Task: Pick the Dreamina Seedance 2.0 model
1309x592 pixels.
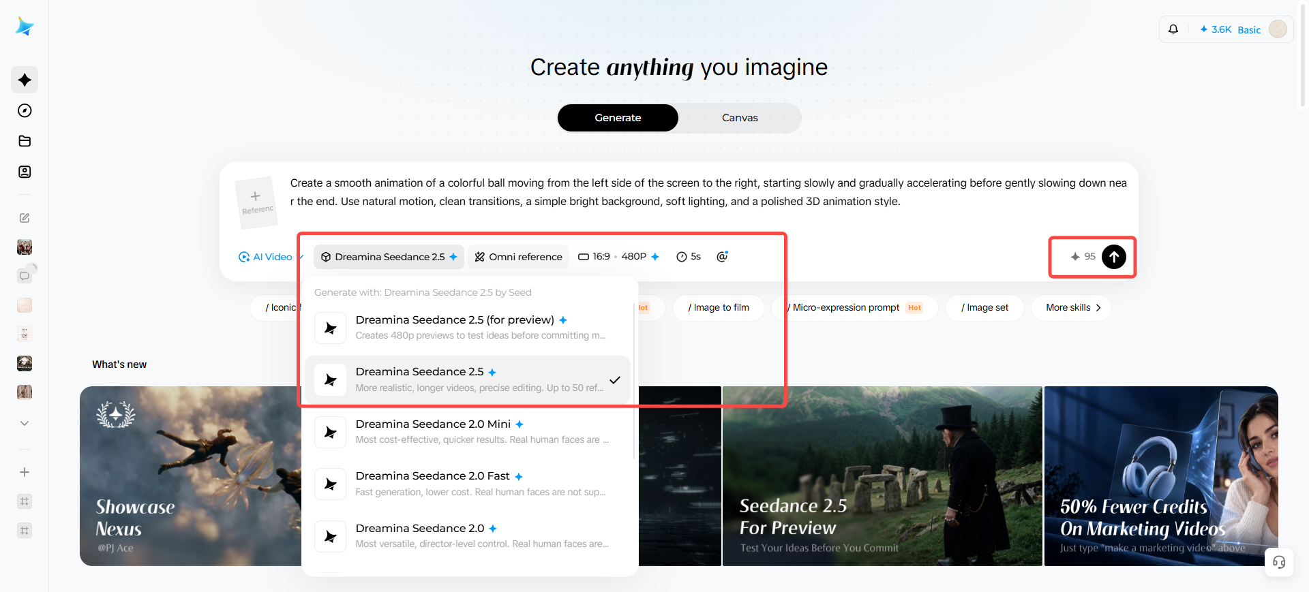Action: 468,536
